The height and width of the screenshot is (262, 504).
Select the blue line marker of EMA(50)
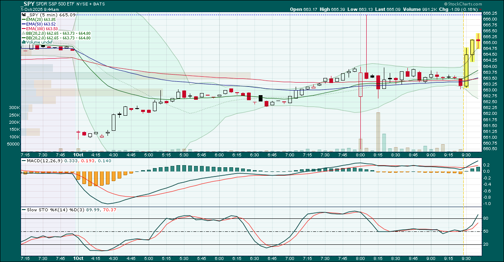(23, 24)
